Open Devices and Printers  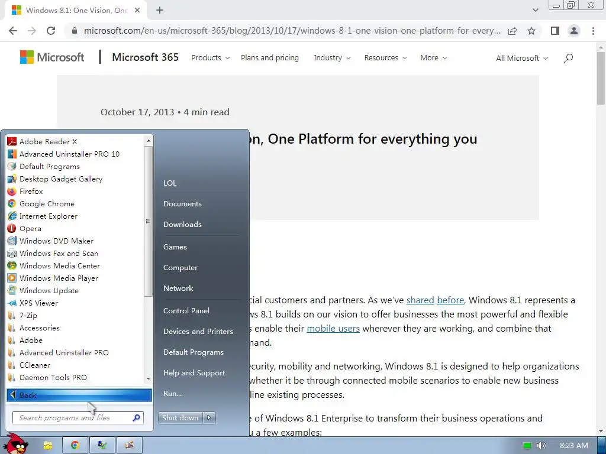point(198,332)
